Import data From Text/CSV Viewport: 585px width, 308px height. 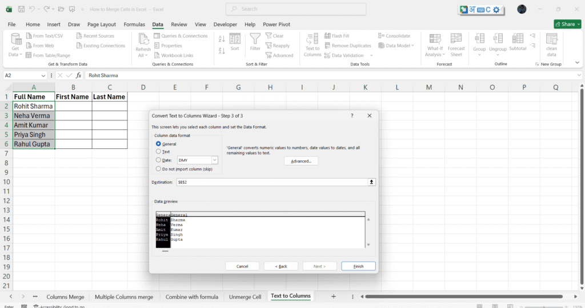tap(45, 36)
